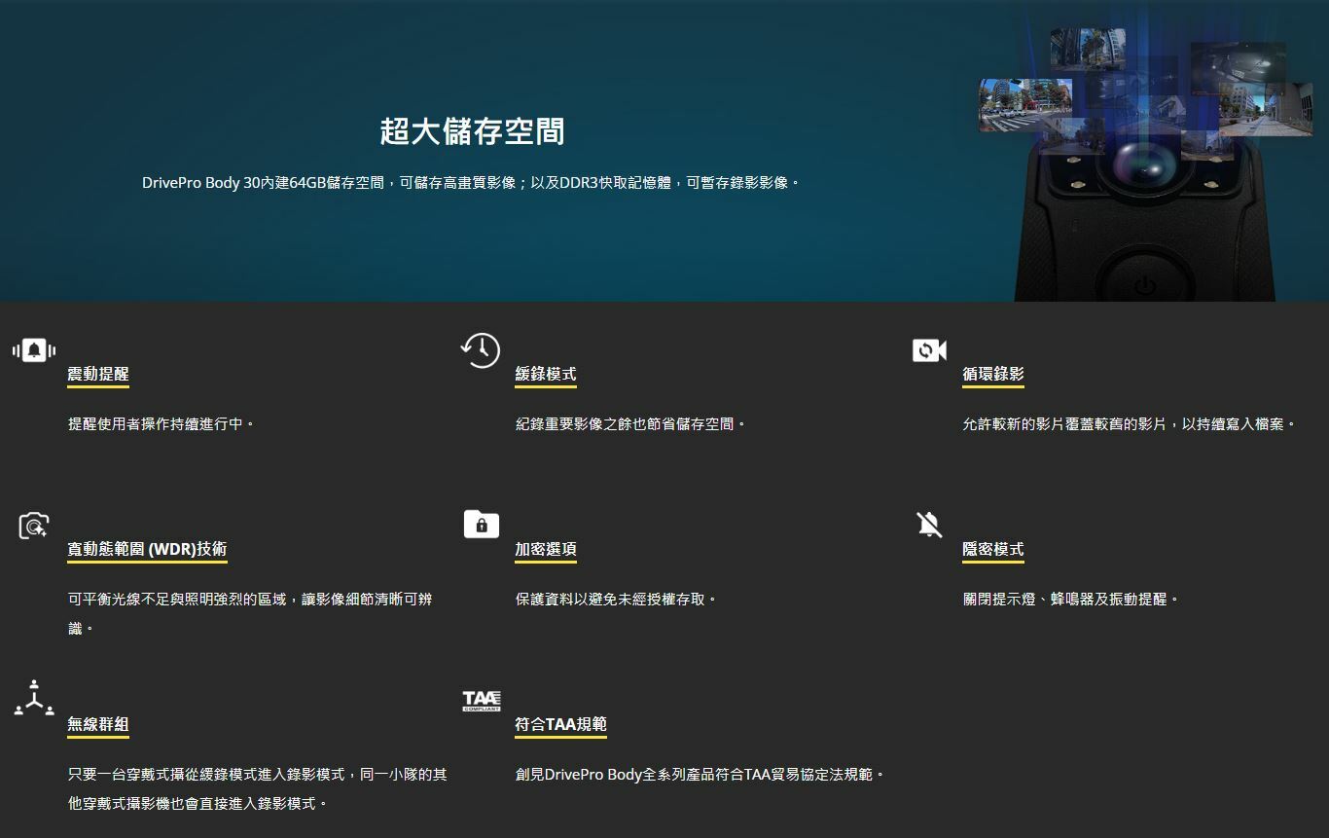Select the 緩錄模式 heading
This screenshot has width=1329, height=838.
(x=546, y=374)
